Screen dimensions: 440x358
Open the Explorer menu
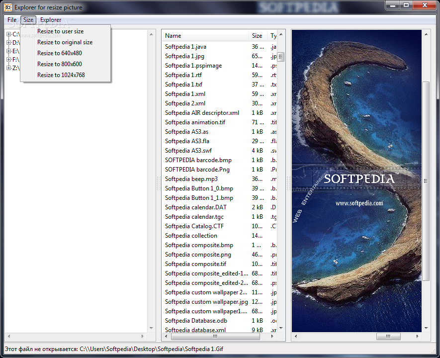51,20
